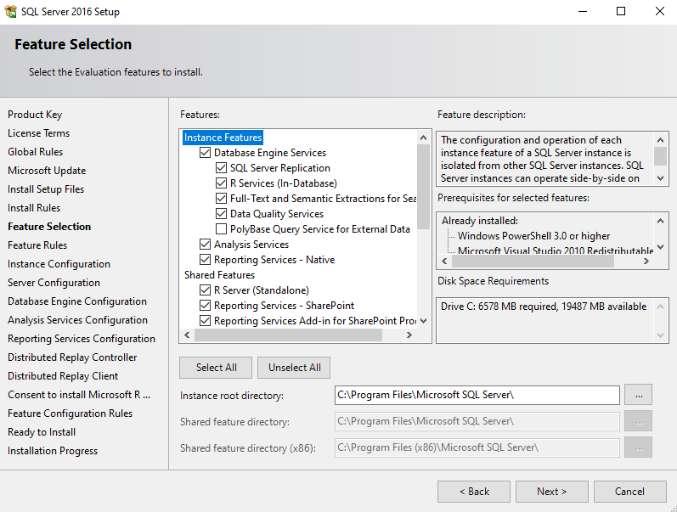Click the features list vertical scrollbar thumb
This screenshot has height=512, width=677.
tap(424, 187)
